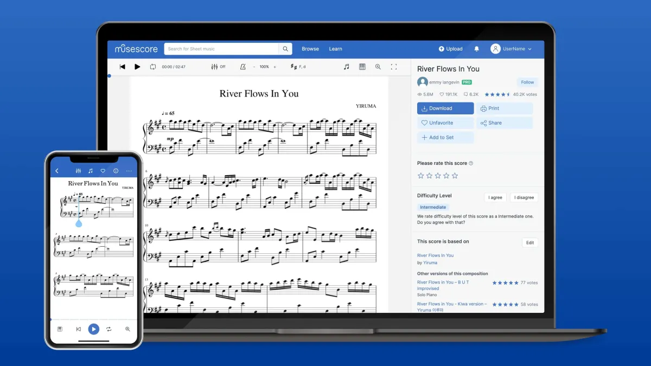Open River Flows in You - Kiwa version link
This screenshot has width=651, height=366.
click(452, 307)
